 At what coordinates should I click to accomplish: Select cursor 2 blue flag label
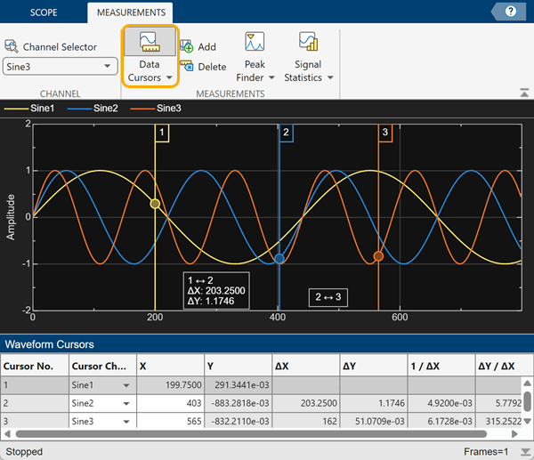tap(286, 133)
